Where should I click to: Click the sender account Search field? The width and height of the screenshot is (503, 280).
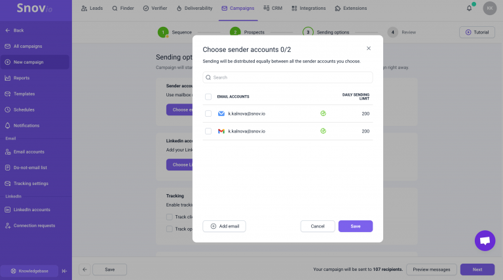pyautogui.click(x=288, y=77)
